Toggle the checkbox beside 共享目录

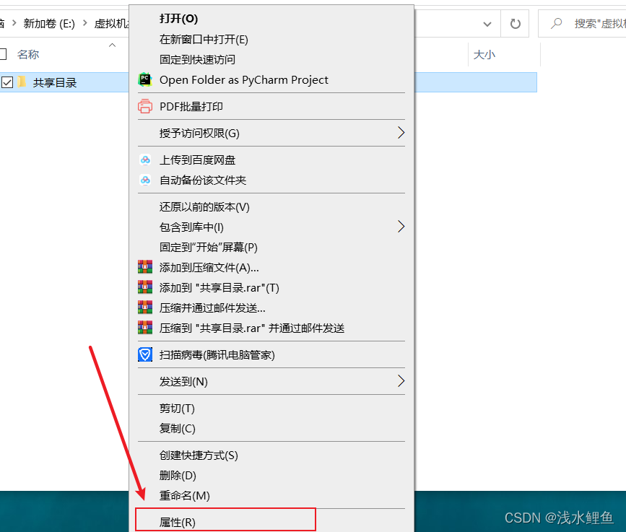tap(7, 82)
